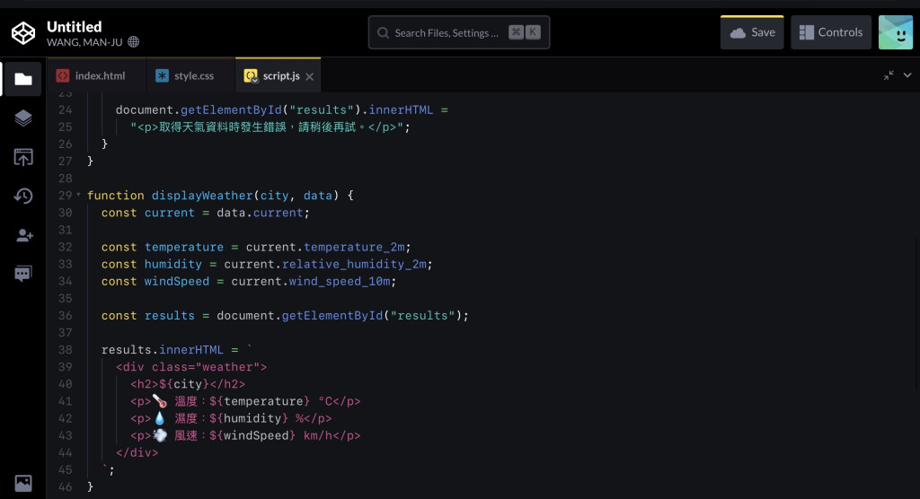Screen dimensions: 920x499
Task: Click the index.html file type icon
Action: (x=62, y=75)
